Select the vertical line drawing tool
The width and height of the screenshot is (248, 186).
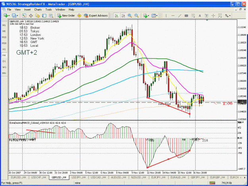click(166, 15)
